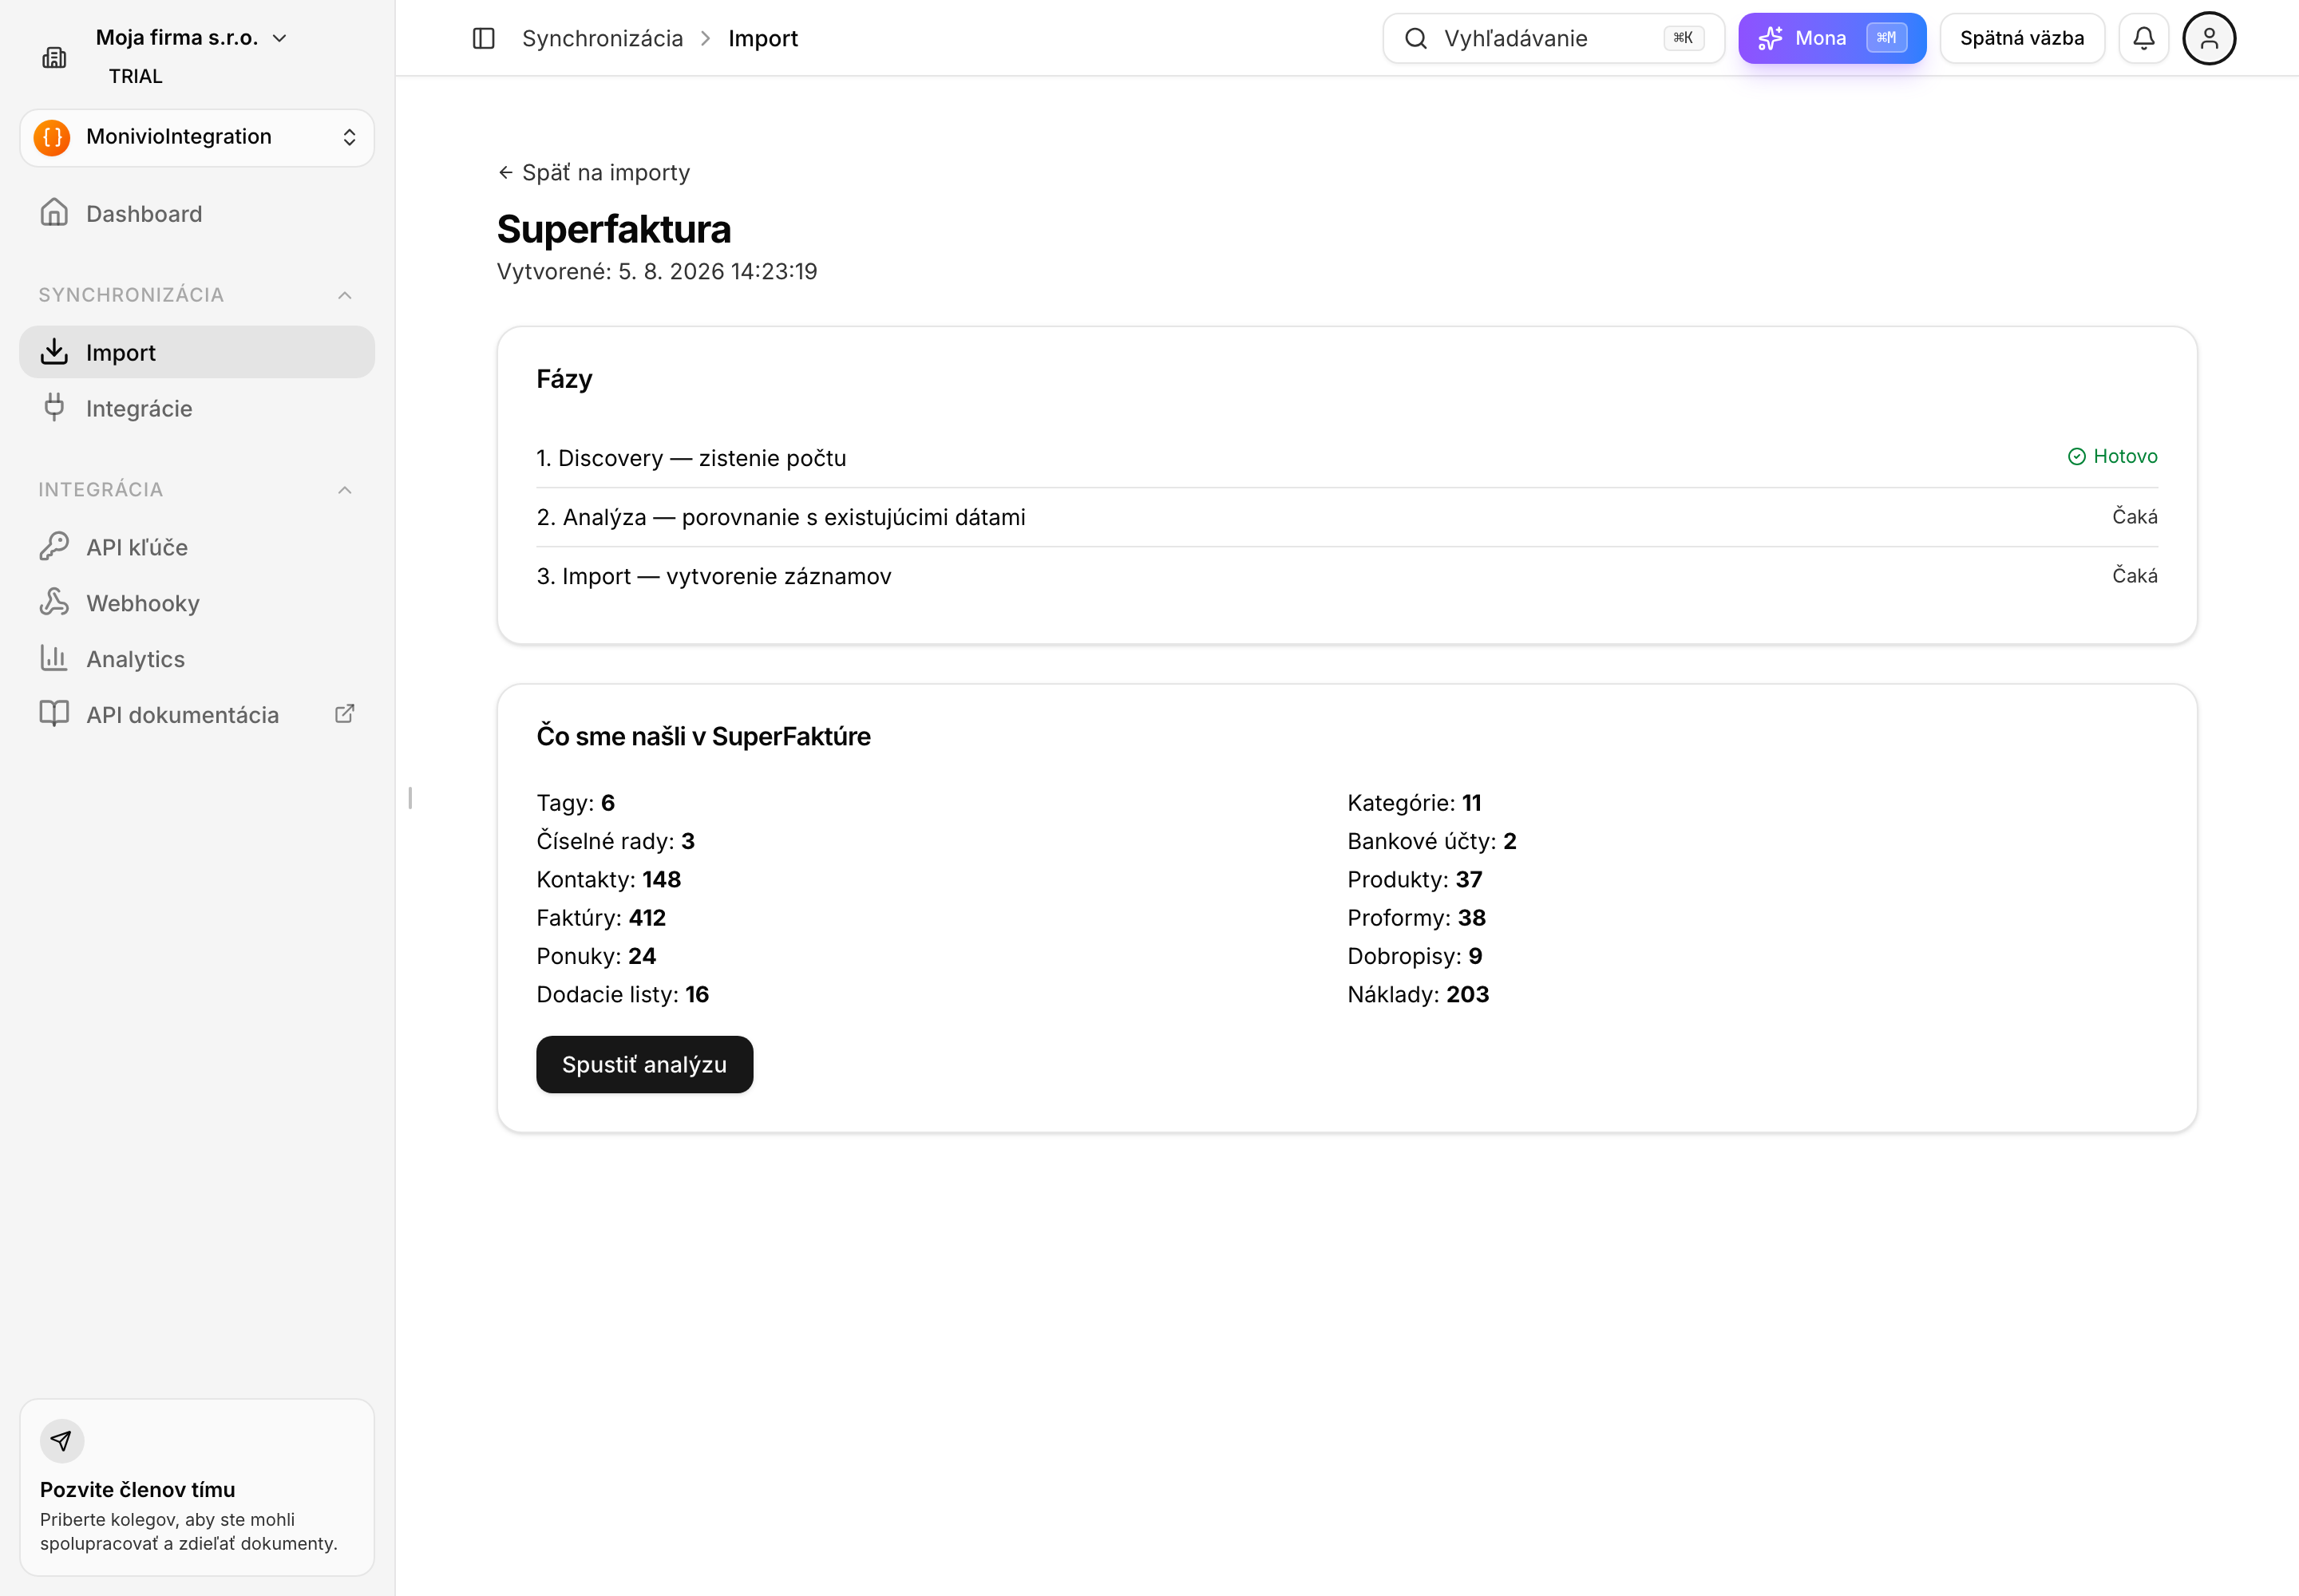Click the sidebar resize handle
This screenshot has width=2299, height=1596.
410,798
